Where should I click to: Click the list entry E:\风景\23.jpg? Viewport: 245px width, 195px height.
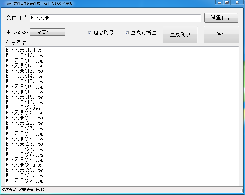pyautogui.click(x=25, y=129)
